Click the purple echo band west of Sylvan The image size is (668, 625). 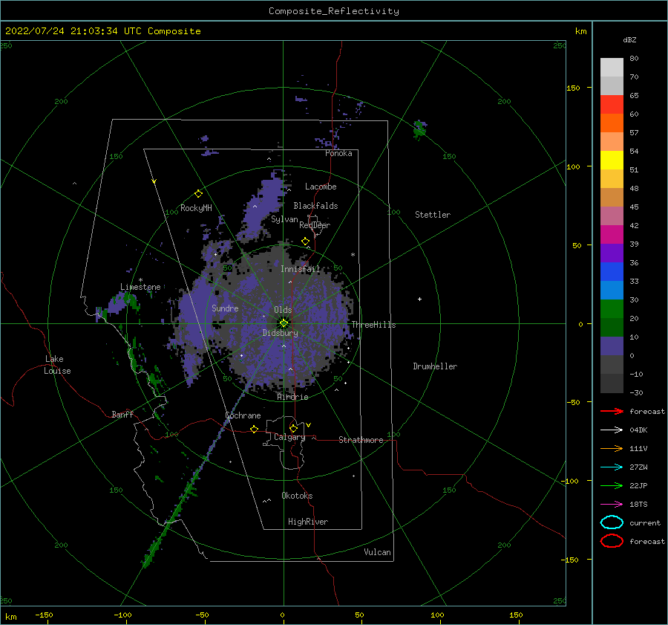263,205
